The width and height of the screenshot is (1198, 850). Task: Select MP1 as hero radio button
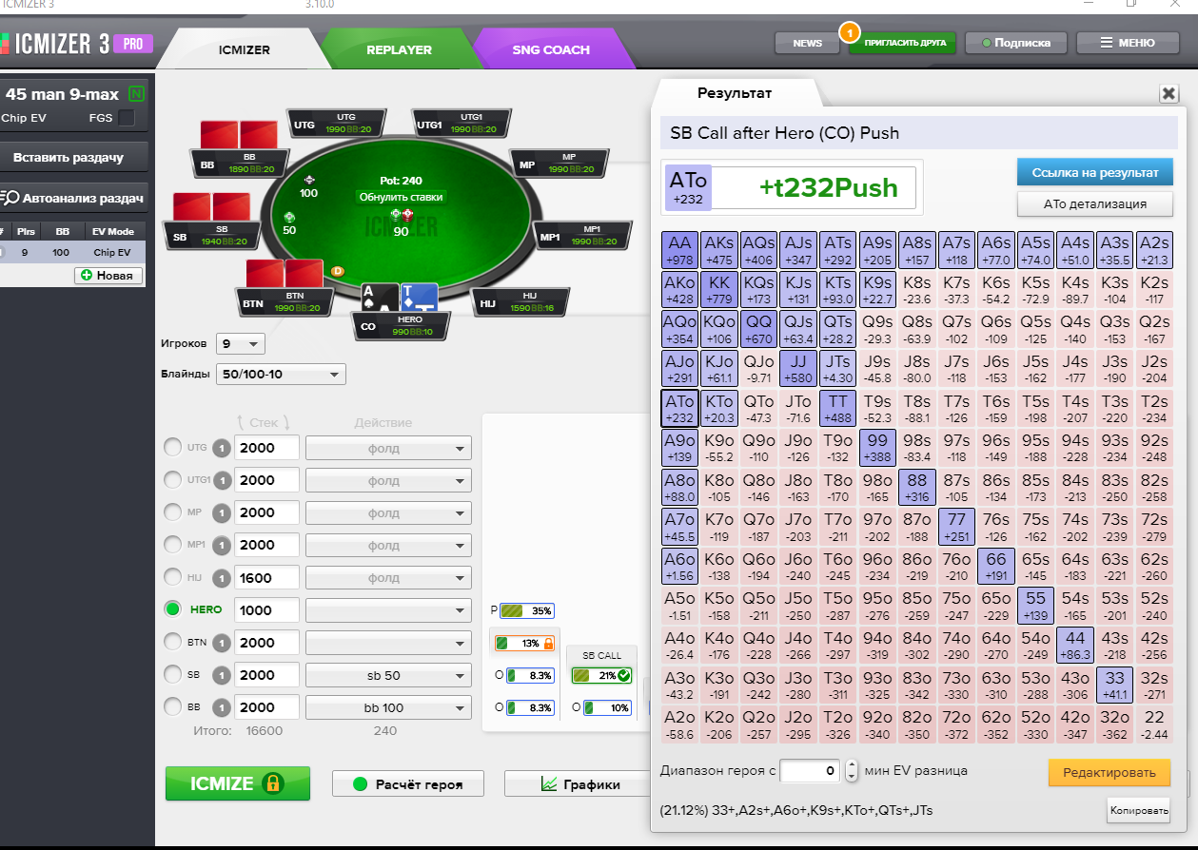coord(173,544)
